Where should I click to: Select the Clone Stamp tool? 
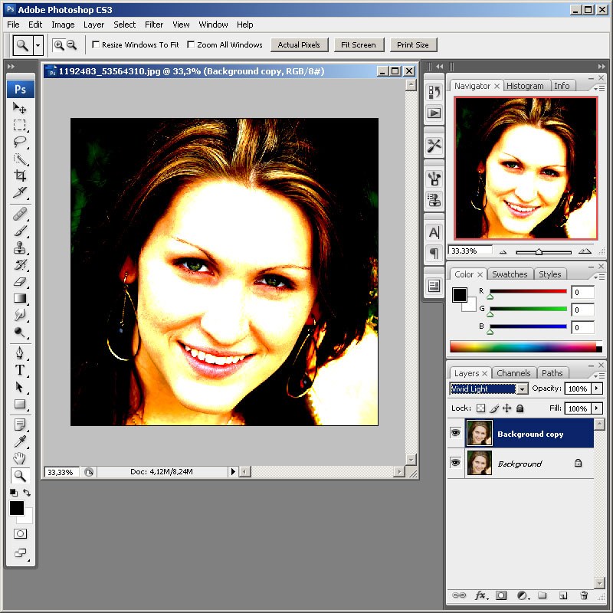[x=20, y=247]
